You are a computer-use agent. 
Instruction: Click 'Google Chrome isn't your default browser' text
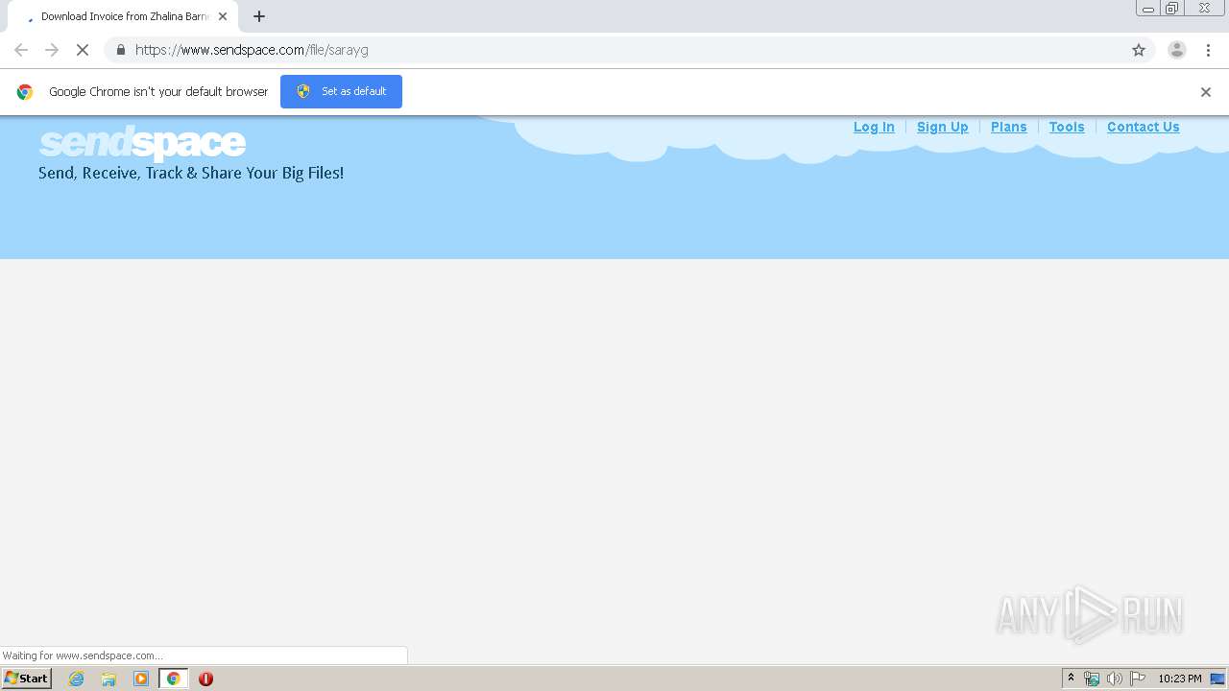pyautogui.click(x=158, y=92)
